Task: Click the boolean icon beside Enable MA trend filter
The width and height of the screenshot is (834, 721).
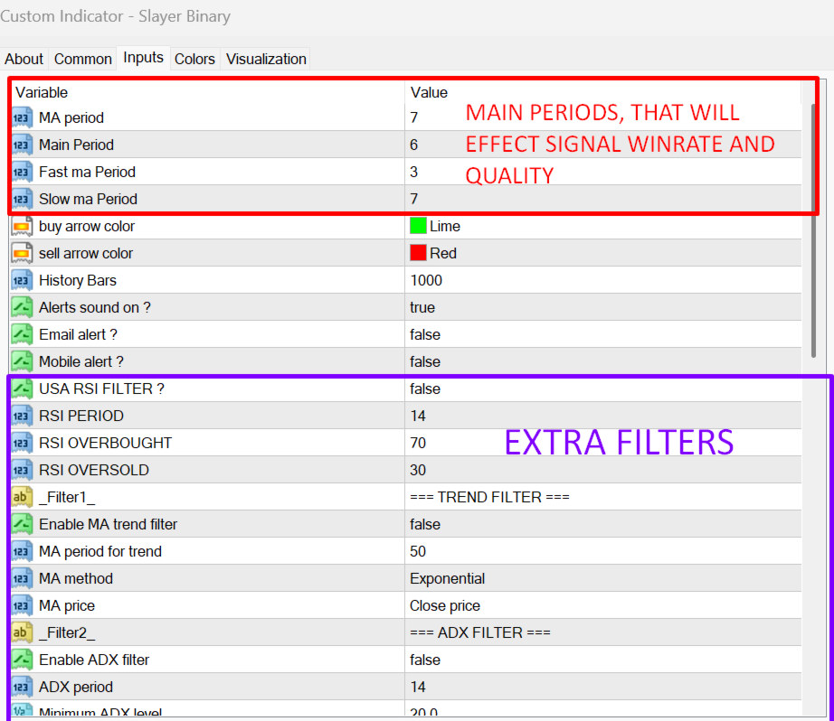Action: 22,524
